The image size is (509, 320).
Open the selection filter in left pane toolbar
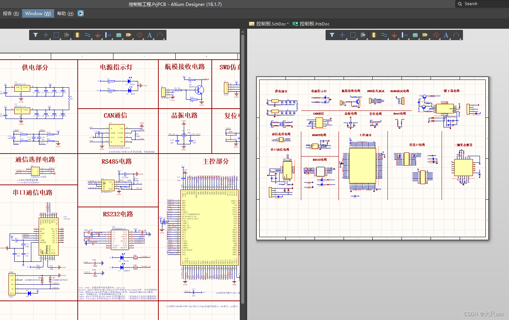coord(36,35)
